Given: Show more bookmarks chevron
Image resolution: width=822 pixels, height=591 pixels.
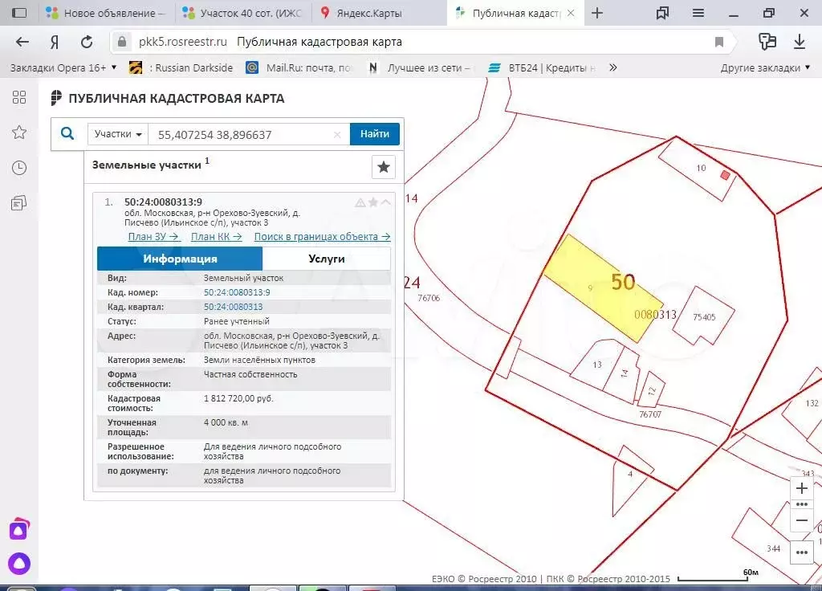Looking at the screenshot, I should point(612,67).
